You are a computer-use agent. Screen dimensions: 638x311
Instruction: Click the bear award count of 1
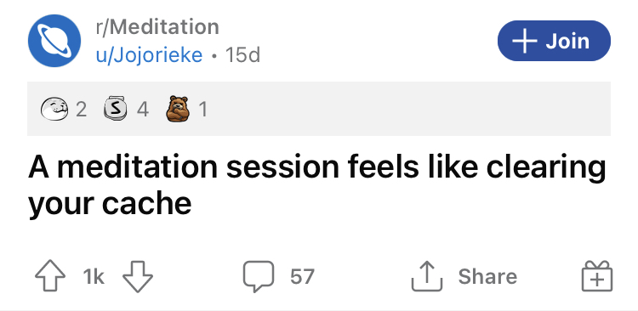[202, 109]
